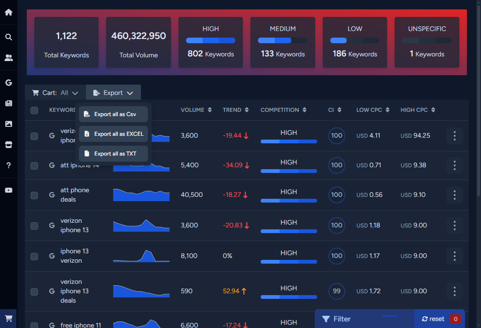Open the shopping cart at sidebar bottom
Image resolution: width=481 pixels, height=328 pixels.
point(8,319)
